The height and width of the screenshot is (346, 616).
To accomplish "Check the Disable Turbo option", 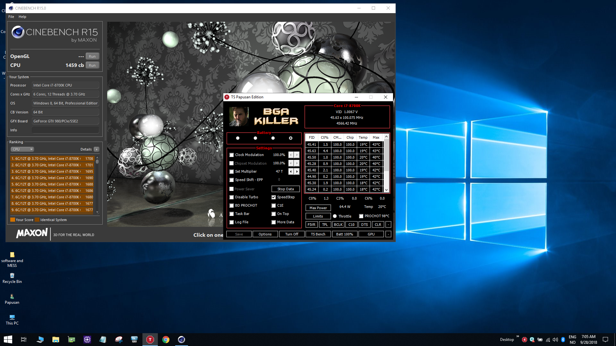I will coord(231,197).
